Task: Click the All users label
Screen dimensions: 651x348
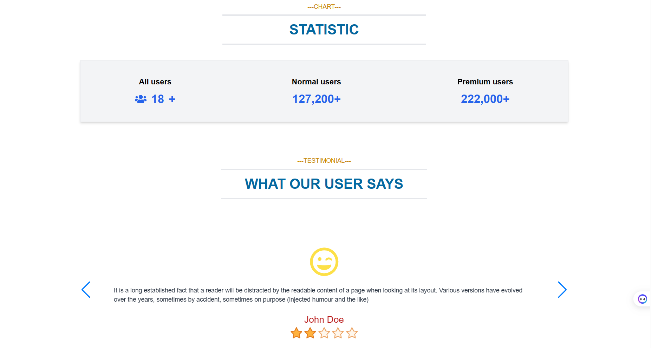Action: (x=155, y=82)
